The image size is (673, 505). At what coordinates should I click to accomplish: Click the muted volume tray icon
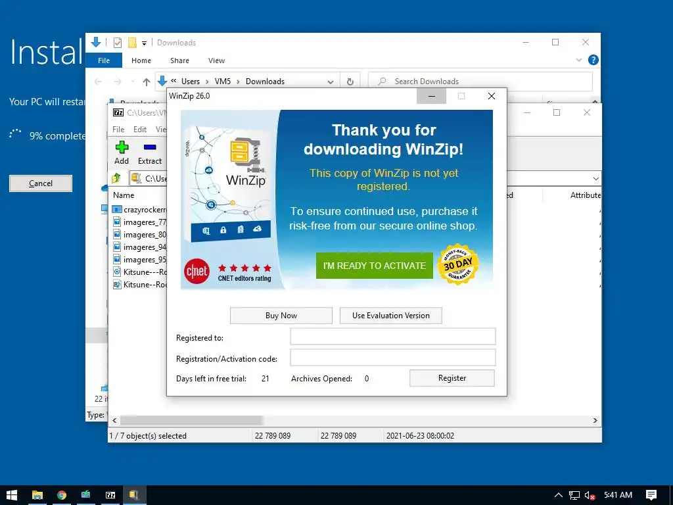click(x=590, y=495)
